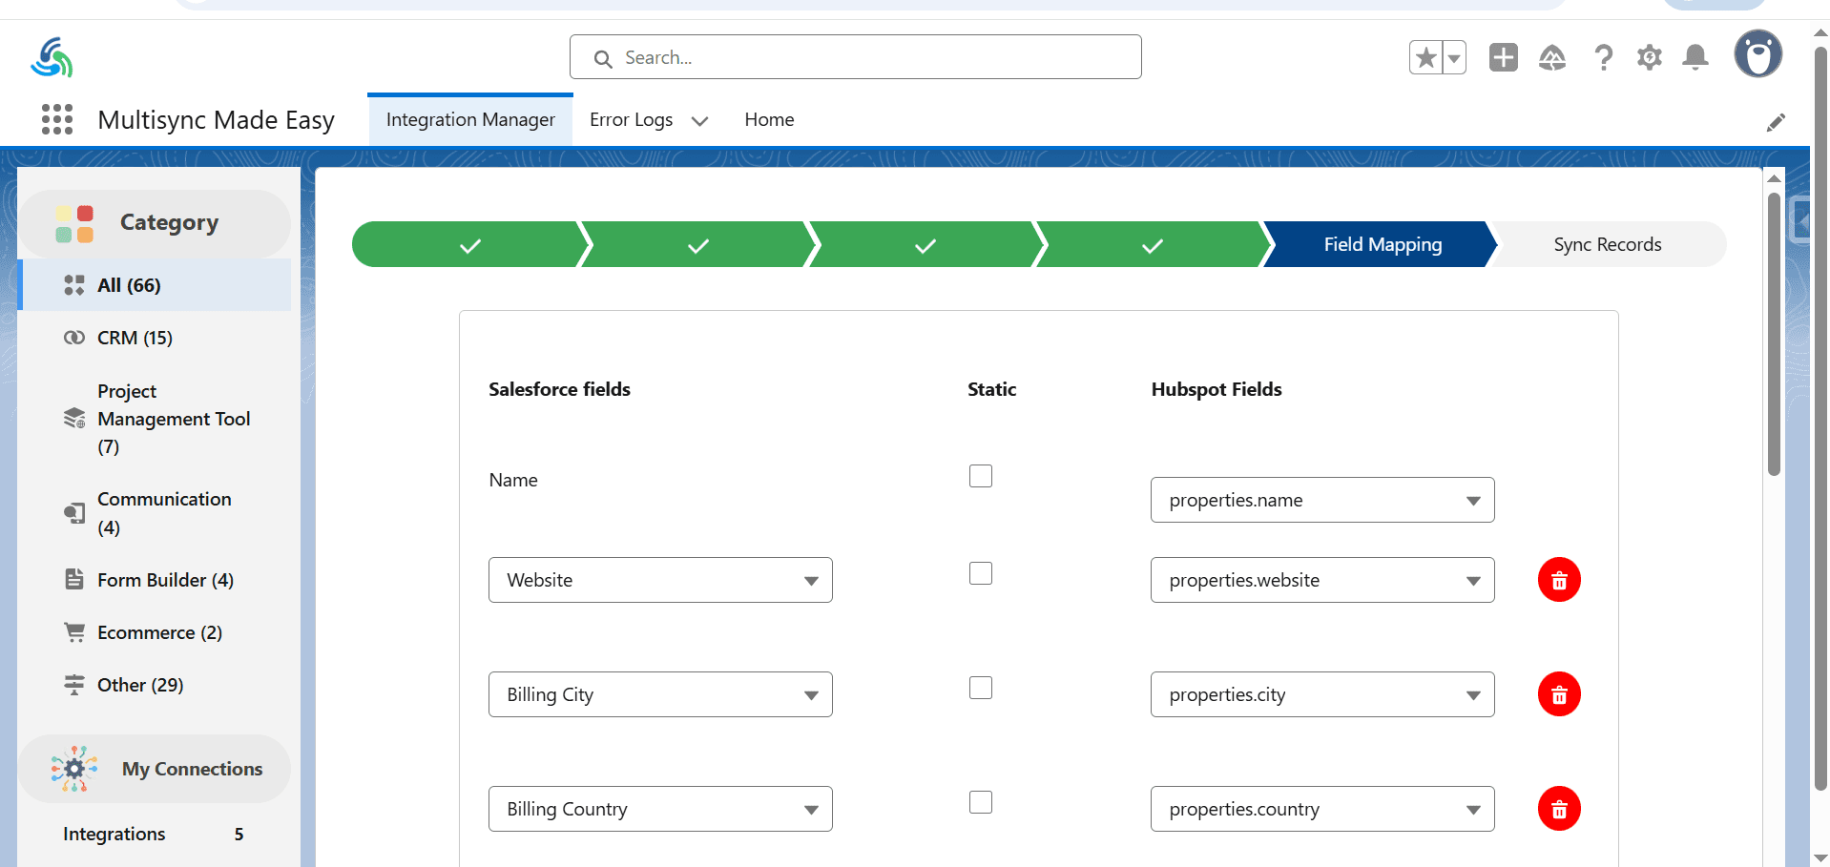Select the Integration Manager tab

click(x=470, y=120)
